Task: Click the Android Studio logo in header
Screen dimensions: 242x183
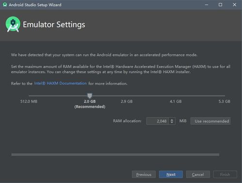Action: point(13,24)
